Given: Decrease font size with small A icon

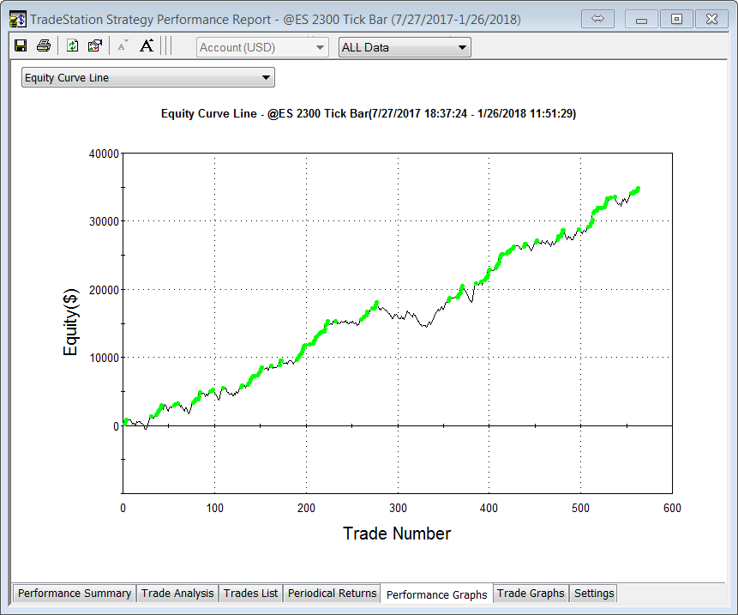Looking at the screenshot, I should 123,46.
